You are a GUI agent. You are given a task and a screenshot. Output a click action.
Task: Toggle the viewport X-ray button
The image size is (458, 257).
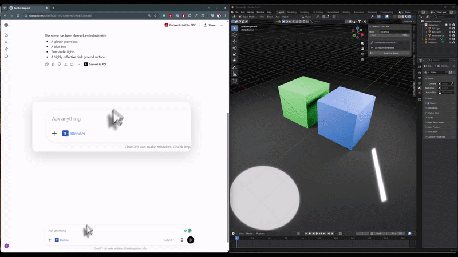click(394, 17)
